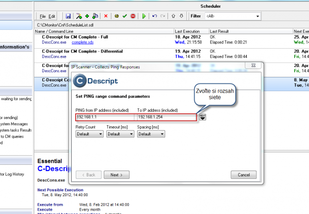The height and width of the screenshot is (214, 309).
Task: Click the Name / Command Line column header
Action: (x=104, y=31)
